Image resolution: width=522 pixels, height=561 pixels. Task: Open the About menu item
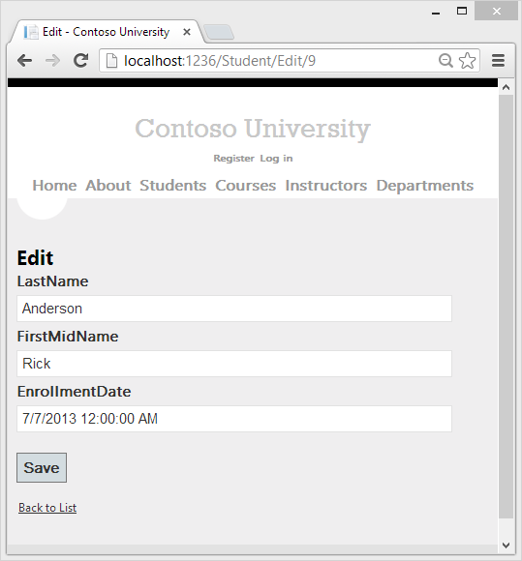point(108,186)
